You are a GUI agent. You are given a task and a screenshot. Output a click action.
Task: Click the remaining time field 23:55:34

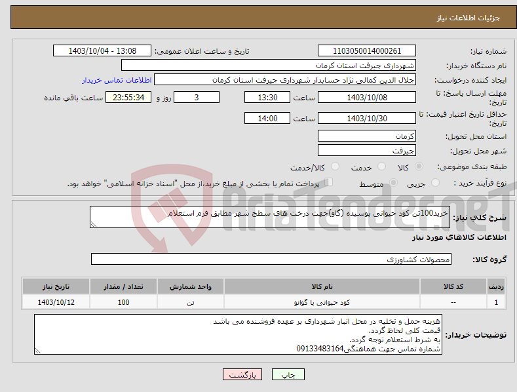pyautogui.click(x=128, y=97)
